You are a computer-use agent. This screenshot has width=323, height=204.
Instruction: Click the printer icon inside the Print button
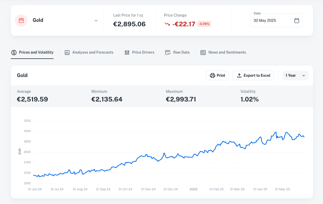pyautogui.click(x=212, y=75)
